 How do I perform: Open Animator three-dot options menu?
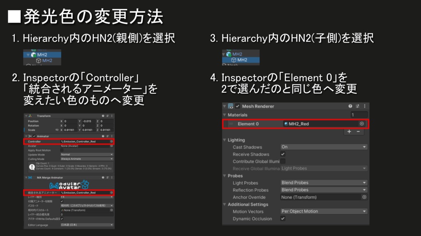tap(112, 136)
